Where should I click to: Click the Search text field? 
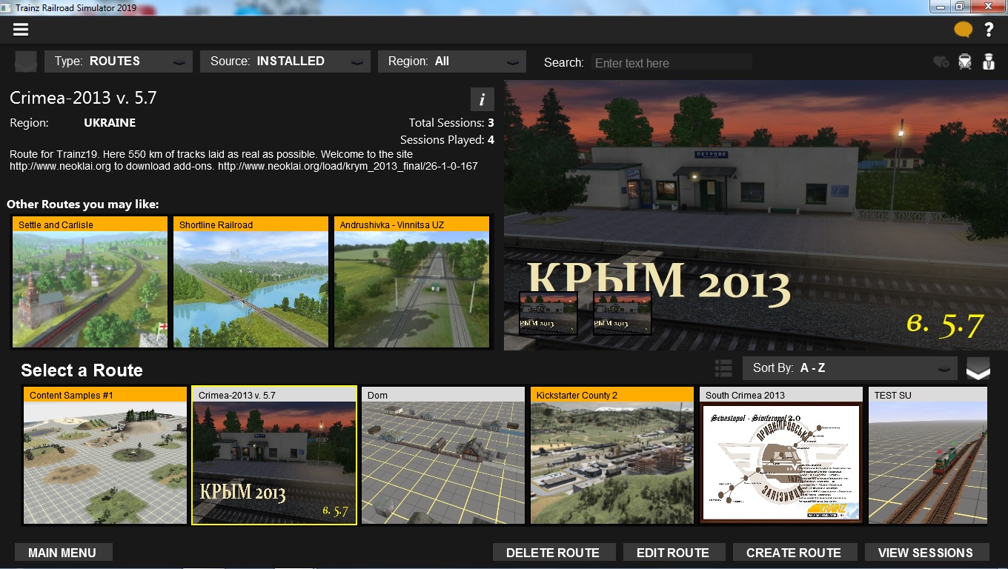[x=671, y=63]
